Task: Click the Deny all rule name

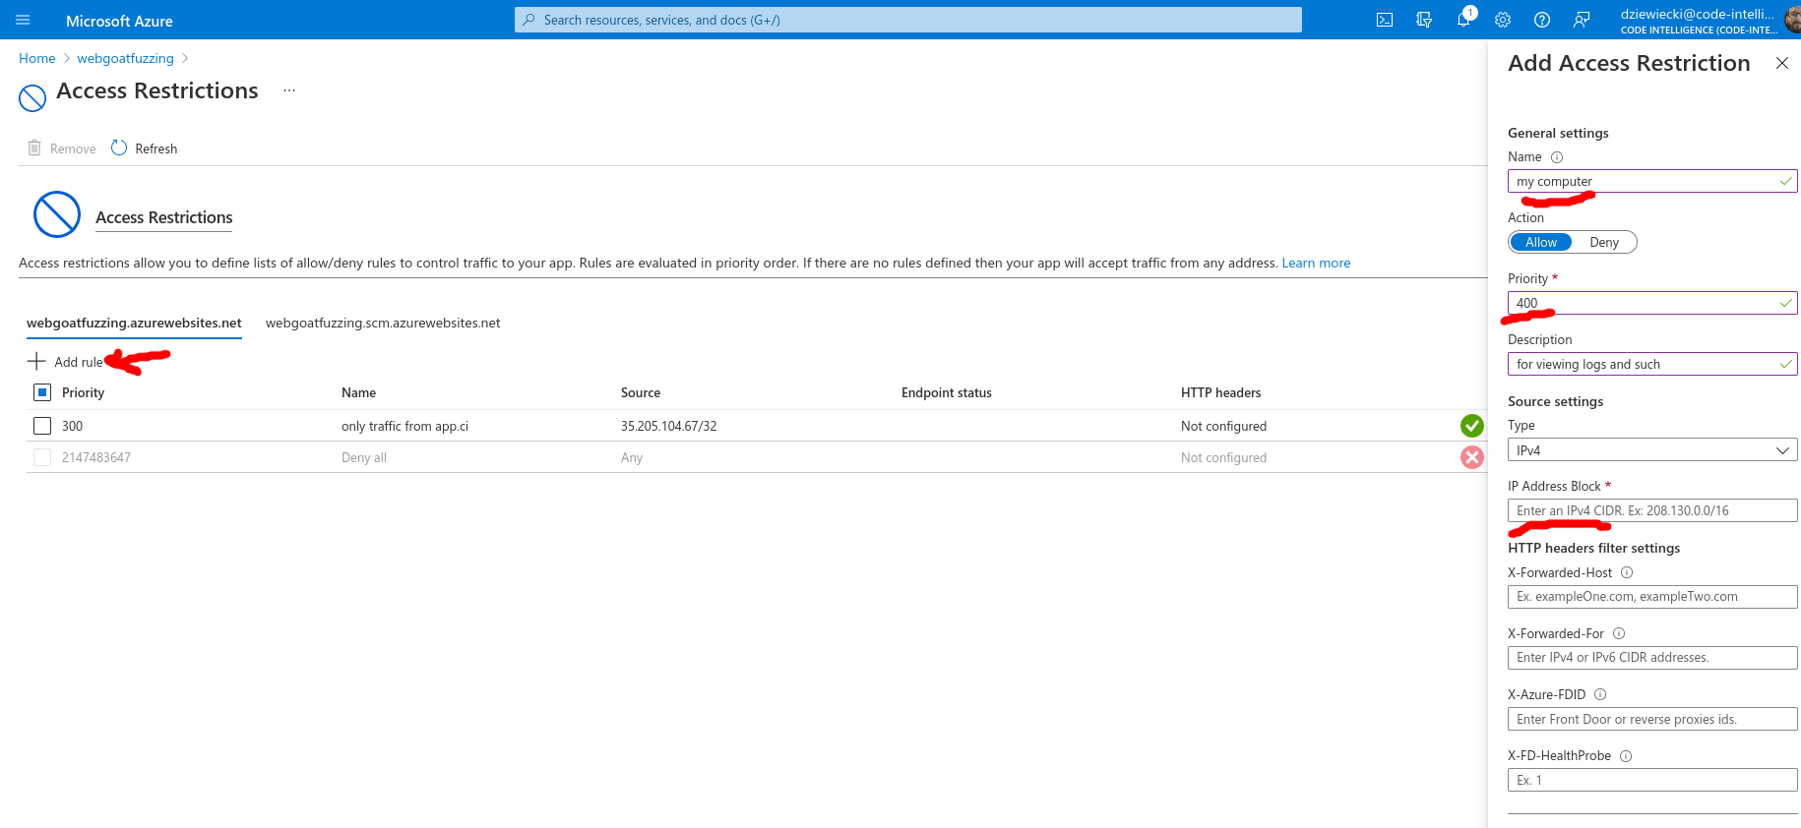Action: 364,457
